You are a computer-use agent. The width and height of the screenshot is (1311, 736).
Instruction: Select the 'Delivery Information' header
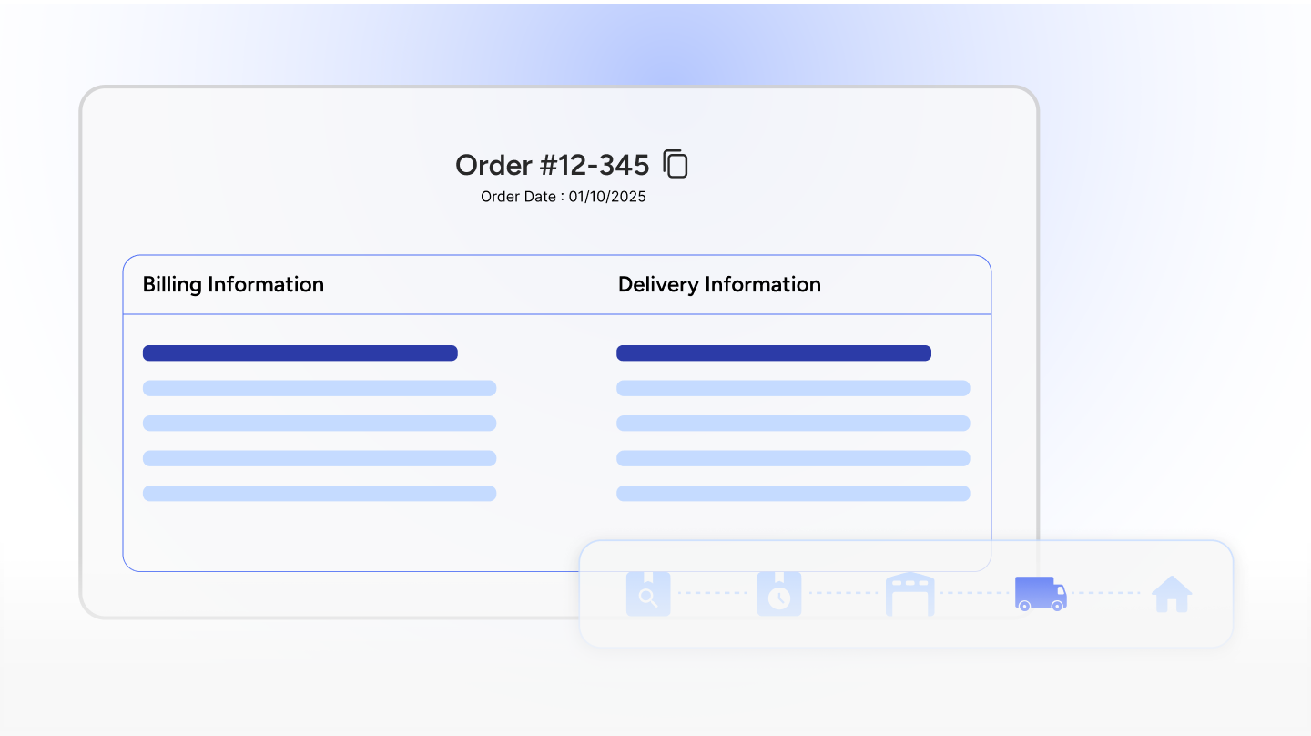719,284
